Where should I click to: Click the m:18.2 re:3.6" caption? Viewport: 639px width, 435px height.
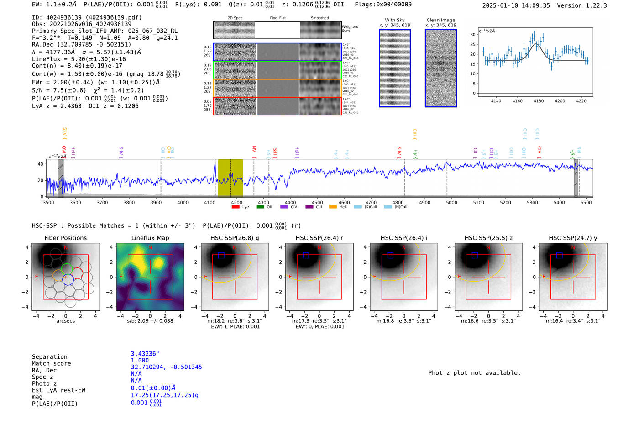(x=235, y=321)
